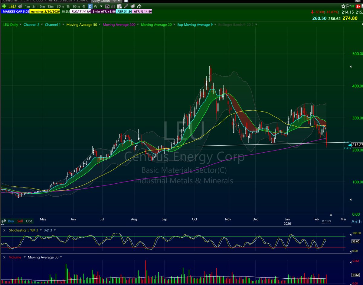Image resolution: width=363 pixels, height=285 pixels.
Task: Select the 4h timeframe
Action: pyautogui.click(x=84, y=6)
